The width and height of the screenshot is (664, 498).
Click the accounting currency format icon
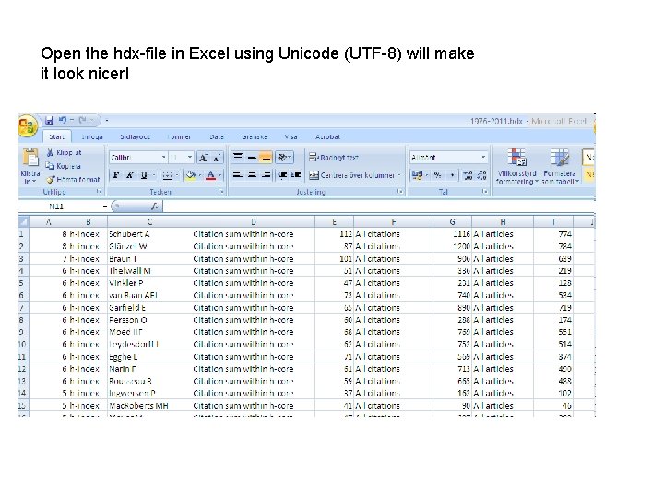(x=417, y=175)
